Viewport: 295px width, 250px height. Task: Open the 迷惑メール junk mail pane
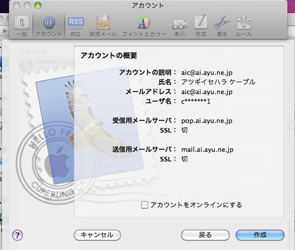tap(103, 26)
